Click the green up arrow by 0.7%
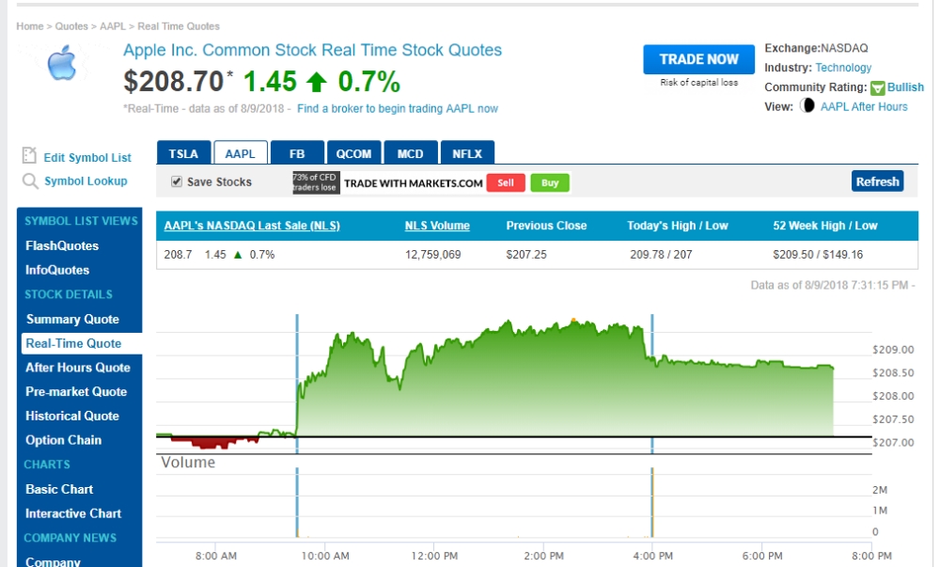The width and height of the screenshot is (940, 567). pyautogui.click(x=317, y=82)
